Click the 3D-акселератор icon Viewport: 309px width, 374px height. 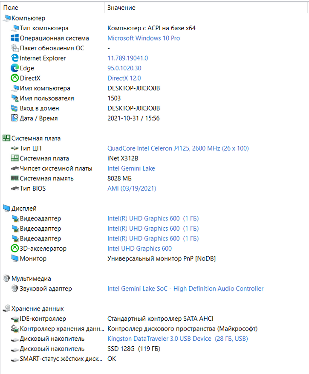[15, 248]
